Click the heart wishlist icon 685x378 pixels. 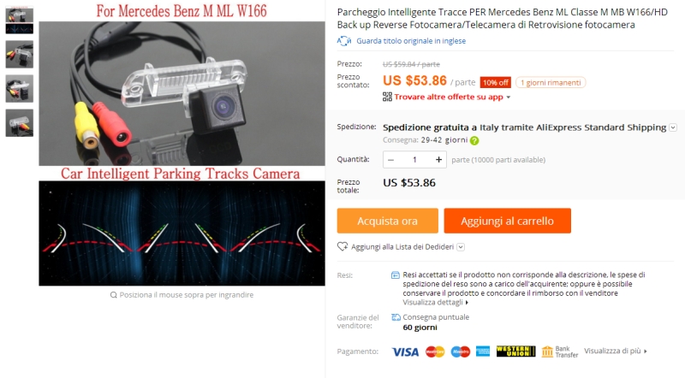[342, 246]
